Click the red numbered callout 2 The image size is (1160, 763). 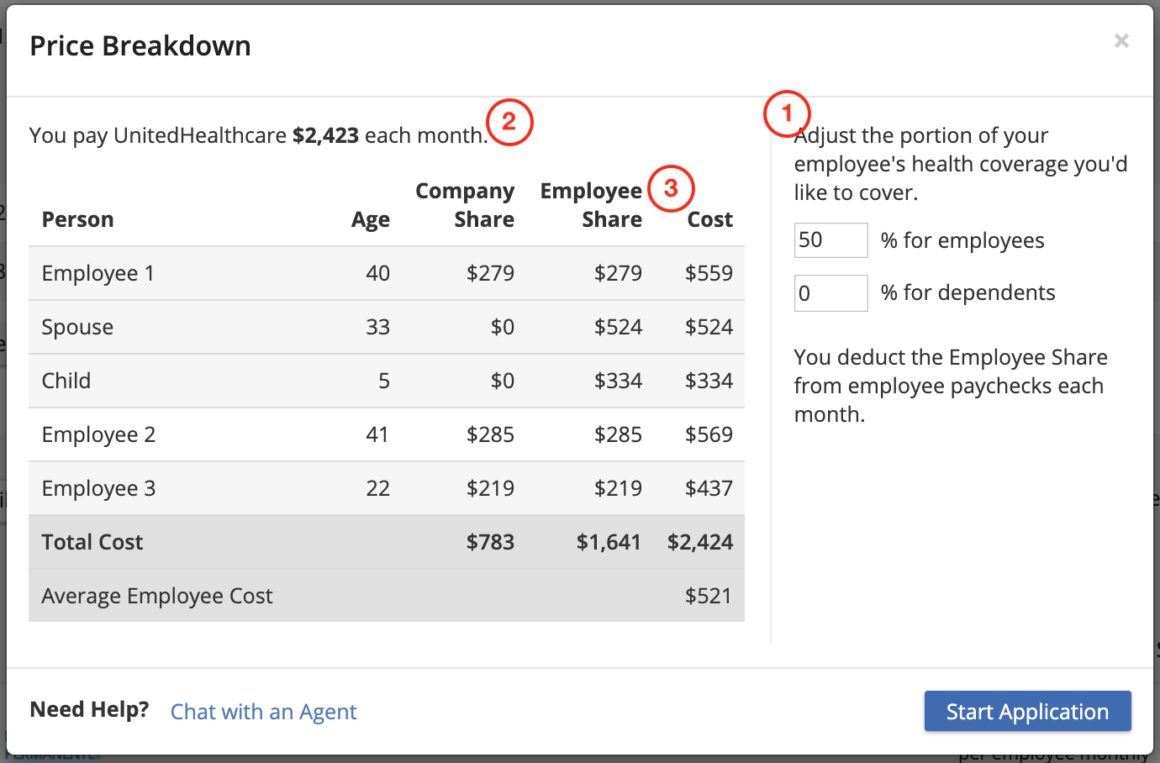pos(509,123)
